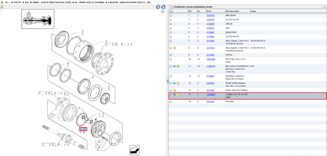Viewport: 327px width, 156px height.
Task: Add BOLT Hex M14 row using its plus icon
Action: click(x=170, y=59)
